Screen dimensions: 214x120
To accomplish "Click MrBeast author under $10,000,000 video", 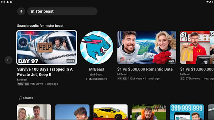I will click(185, 74).
